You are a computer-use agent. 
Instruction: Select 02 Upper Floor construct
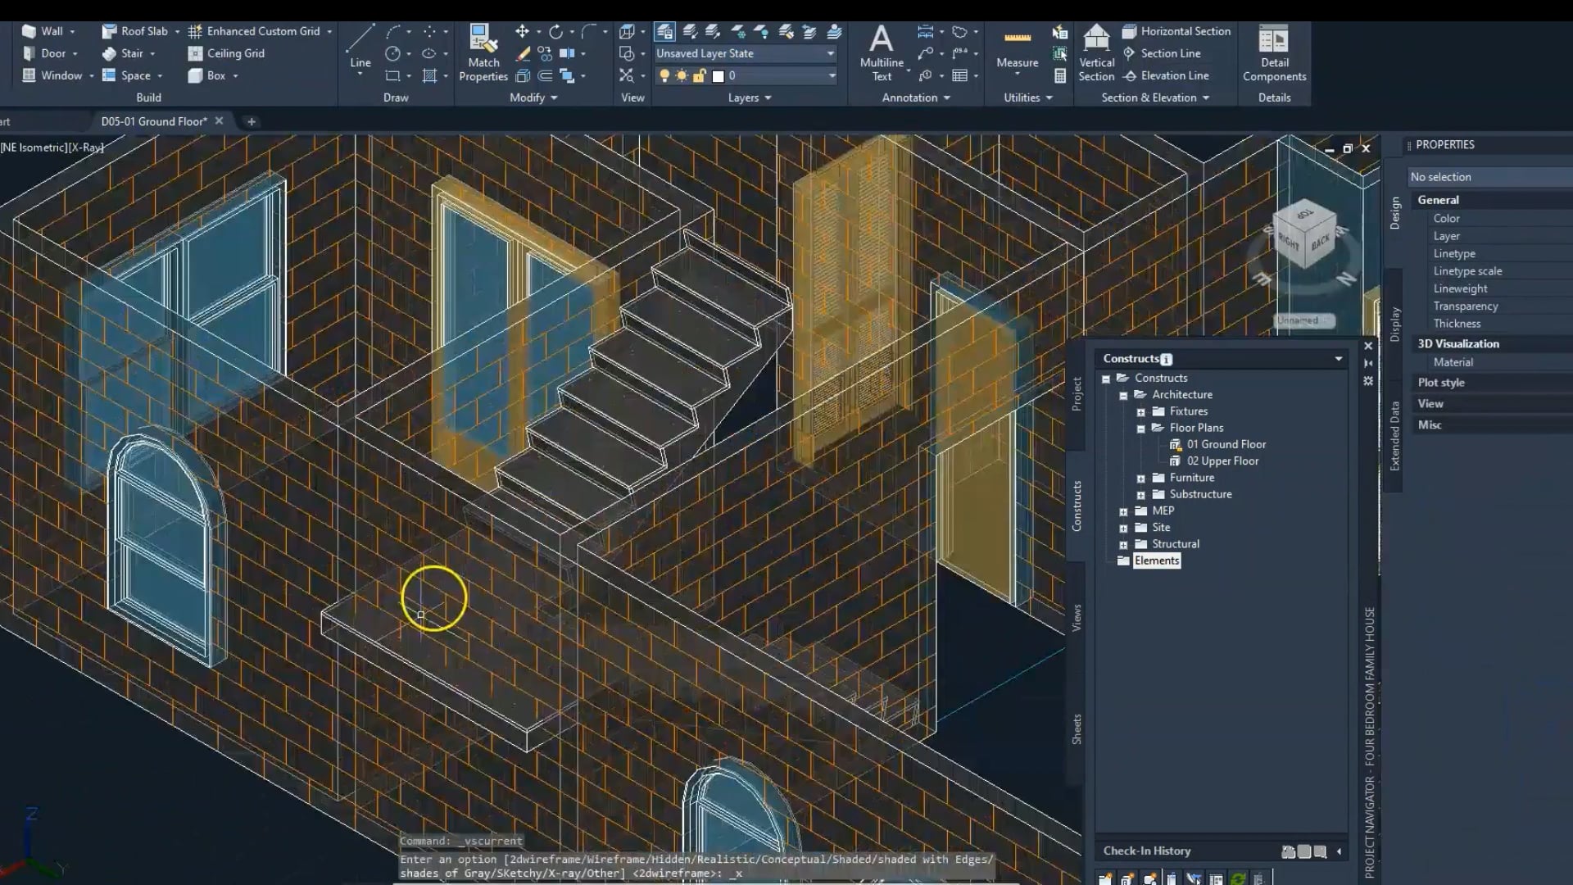1222,461
